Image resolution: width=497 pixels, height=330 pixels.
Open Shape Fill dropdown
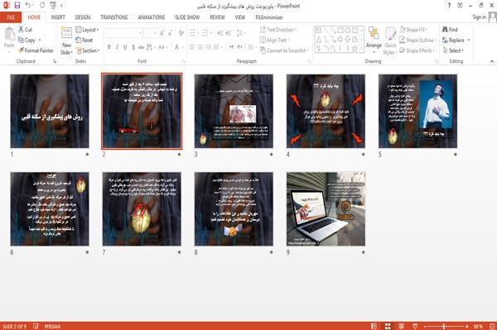413,30
